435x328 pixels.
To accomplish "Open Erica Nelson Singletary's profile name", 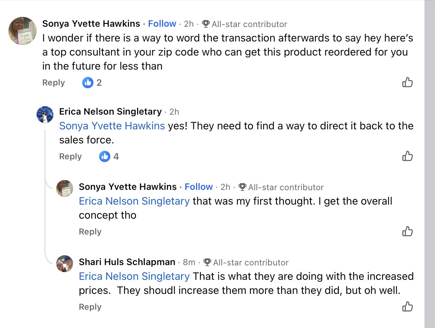I will (110, 111).
